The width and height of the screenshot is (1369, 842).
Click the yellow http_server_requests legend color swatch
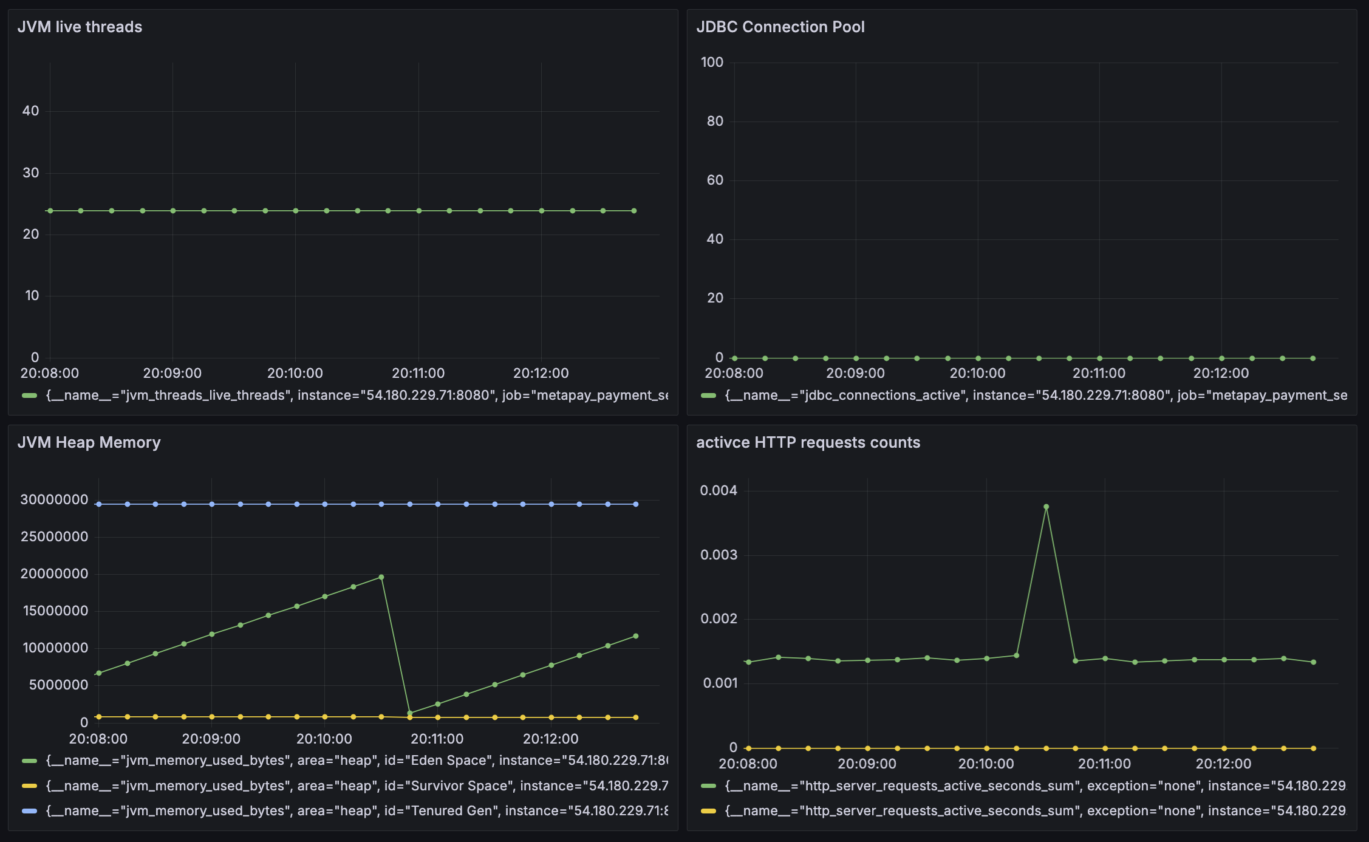pyautogui.click(x=708, y=811)
